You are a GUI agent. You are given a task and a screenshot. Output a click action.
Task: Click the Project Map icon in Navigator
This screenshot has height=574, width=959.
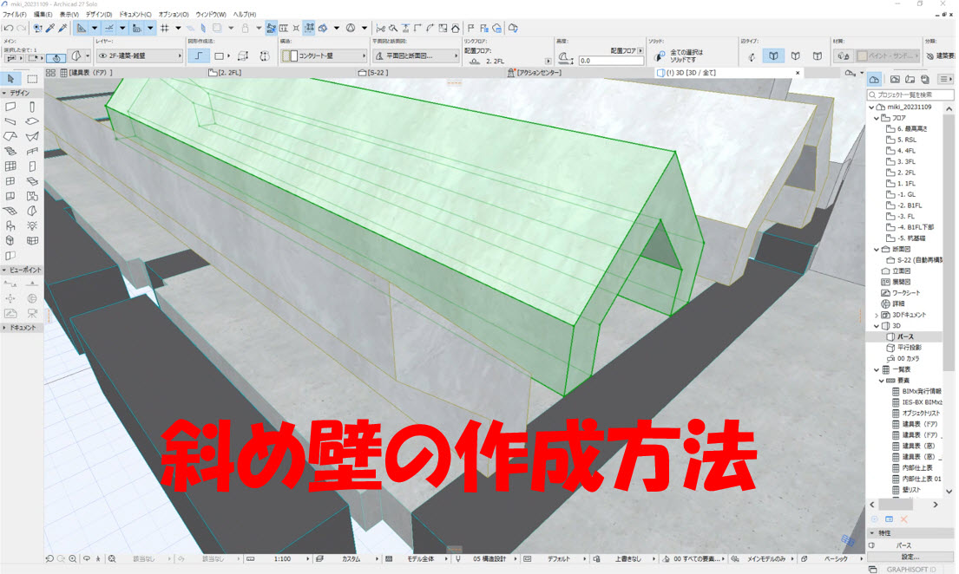(x=874, y=78)
